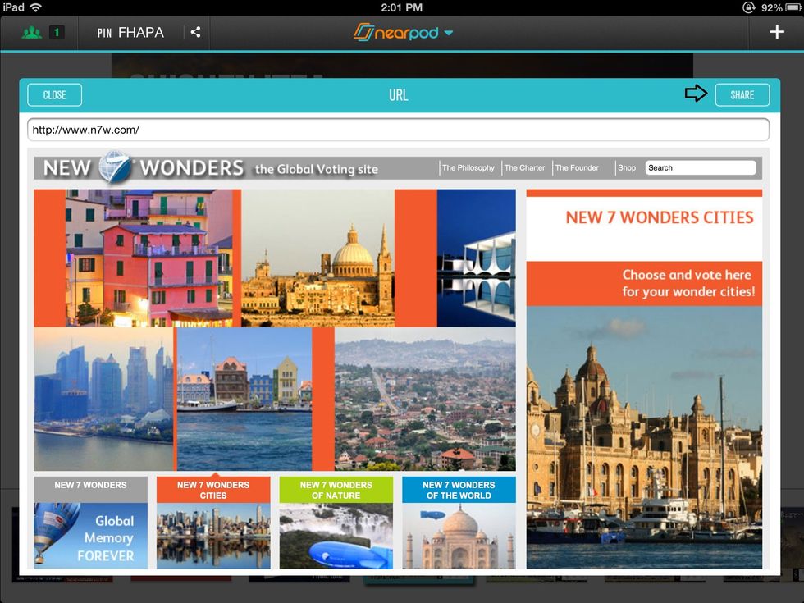Tap the SHARE button
This screenshot has height=603, width=804.
tap(742, 95)
